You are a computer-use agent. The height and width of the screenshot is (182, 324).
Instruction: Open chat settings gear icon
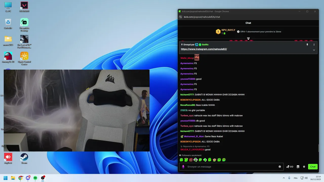click(304, 167)
